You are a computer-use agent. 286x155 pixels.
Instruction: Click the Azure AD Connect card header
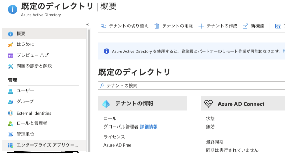click(x=243, y=103)
